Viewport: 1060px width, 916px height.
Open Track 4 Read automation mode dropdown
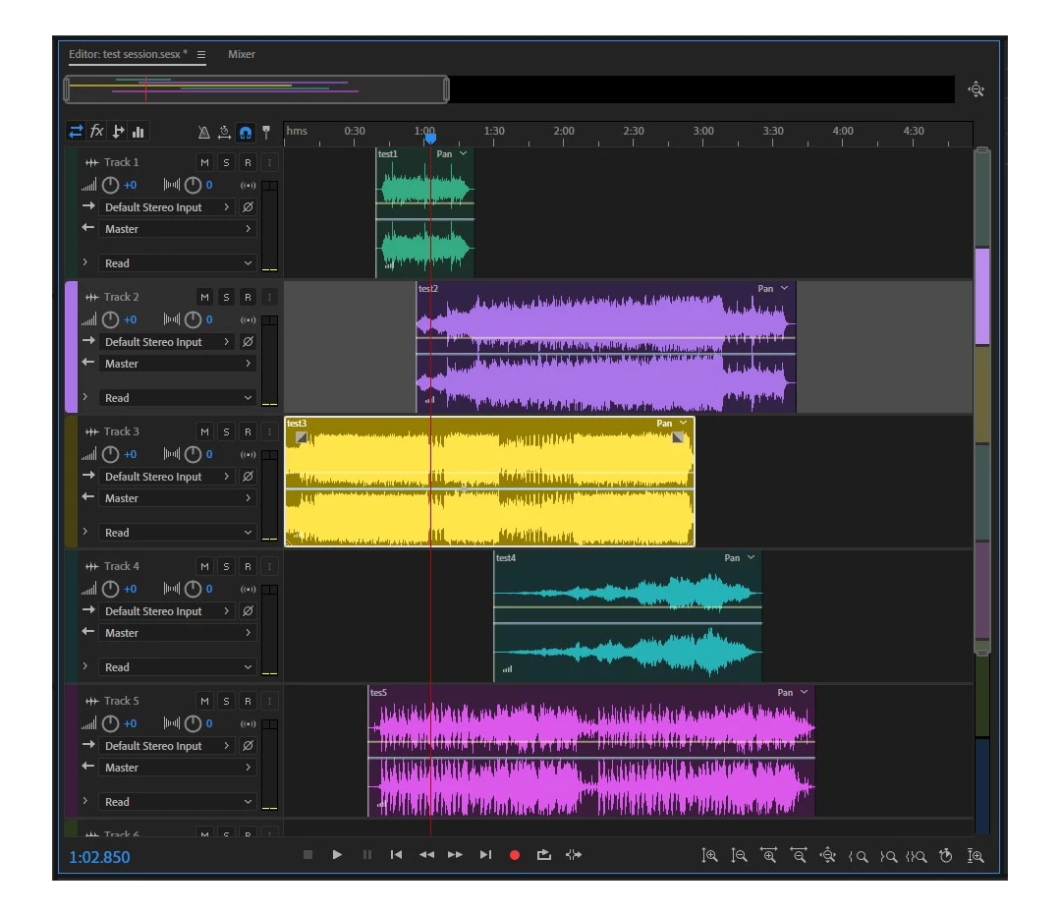[177, 667]
